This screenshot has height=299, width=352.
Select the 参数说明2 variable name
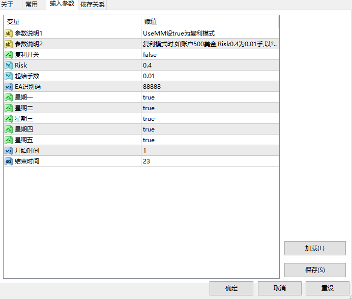tap(28, 44)
